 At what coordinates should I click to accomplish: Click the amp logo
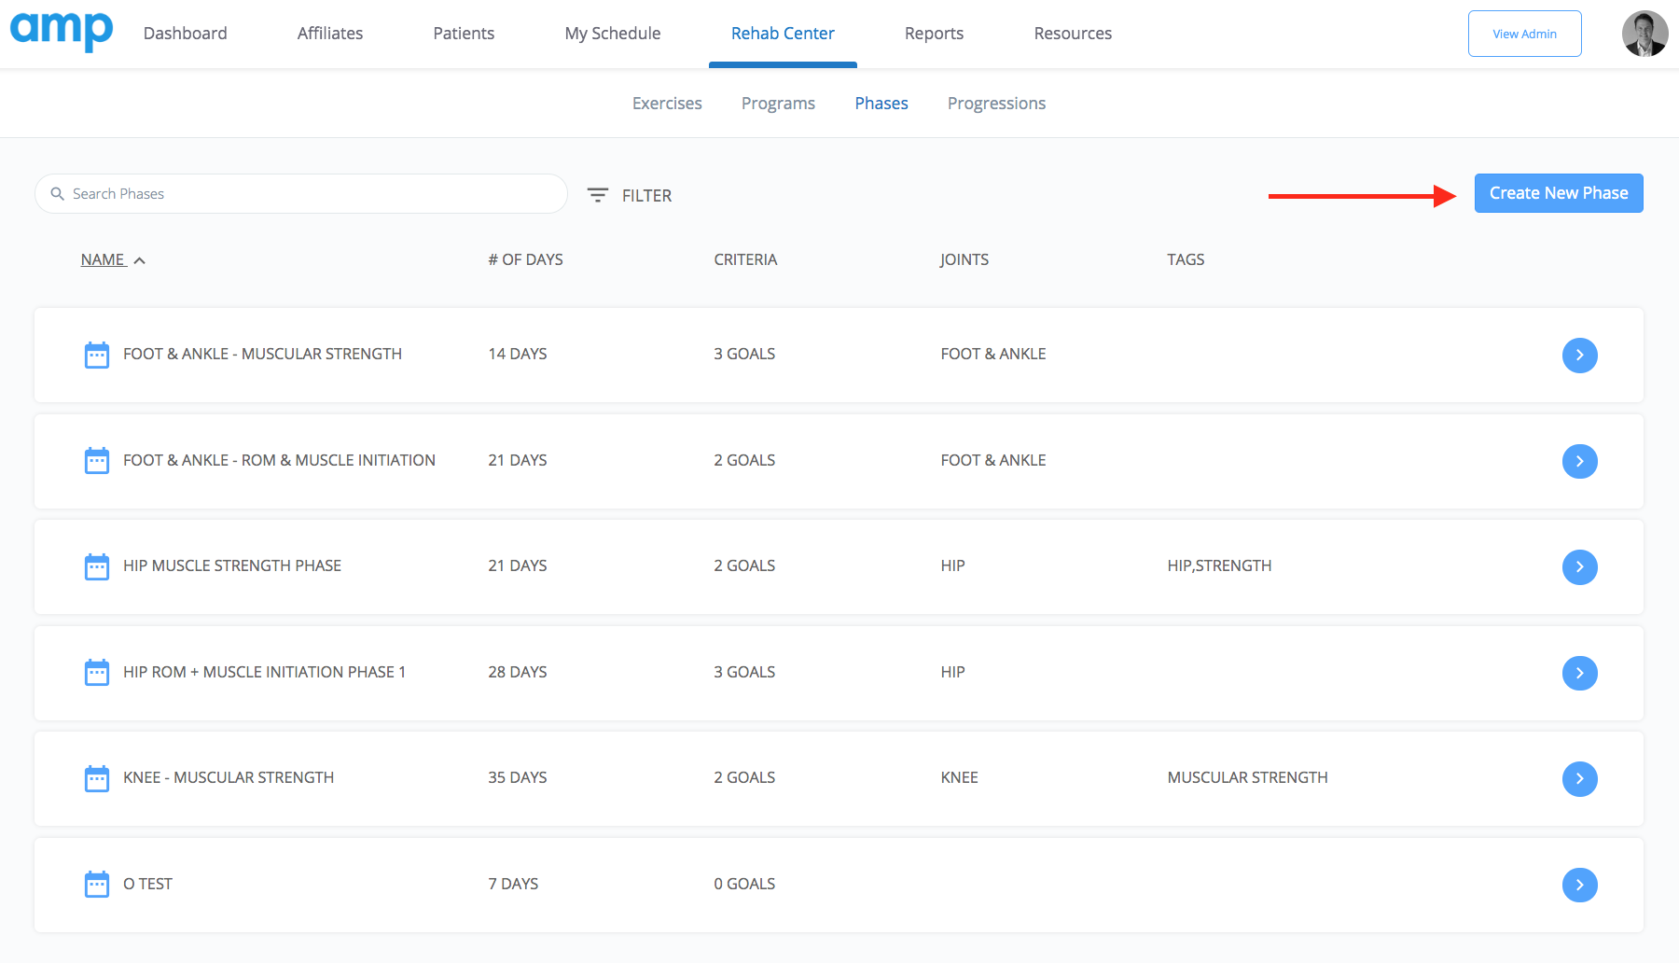tap(62, 31)
